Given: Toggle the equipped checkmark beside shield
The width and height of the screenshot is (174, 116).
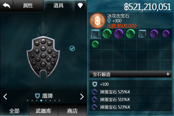Looking at the screenshot, I should [x=72, y=48].
